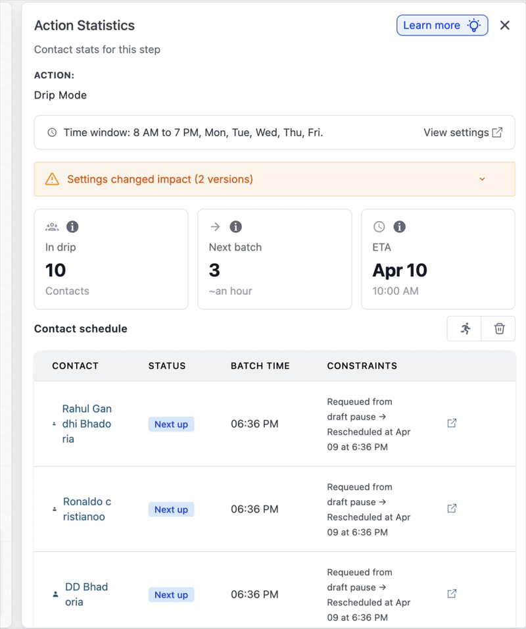The image size is (526, 629).
Task: Expand the Settings changed impact warning banner
Action: point(160,179)
